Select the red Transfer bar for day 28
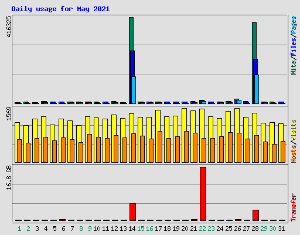 (255, 215)
